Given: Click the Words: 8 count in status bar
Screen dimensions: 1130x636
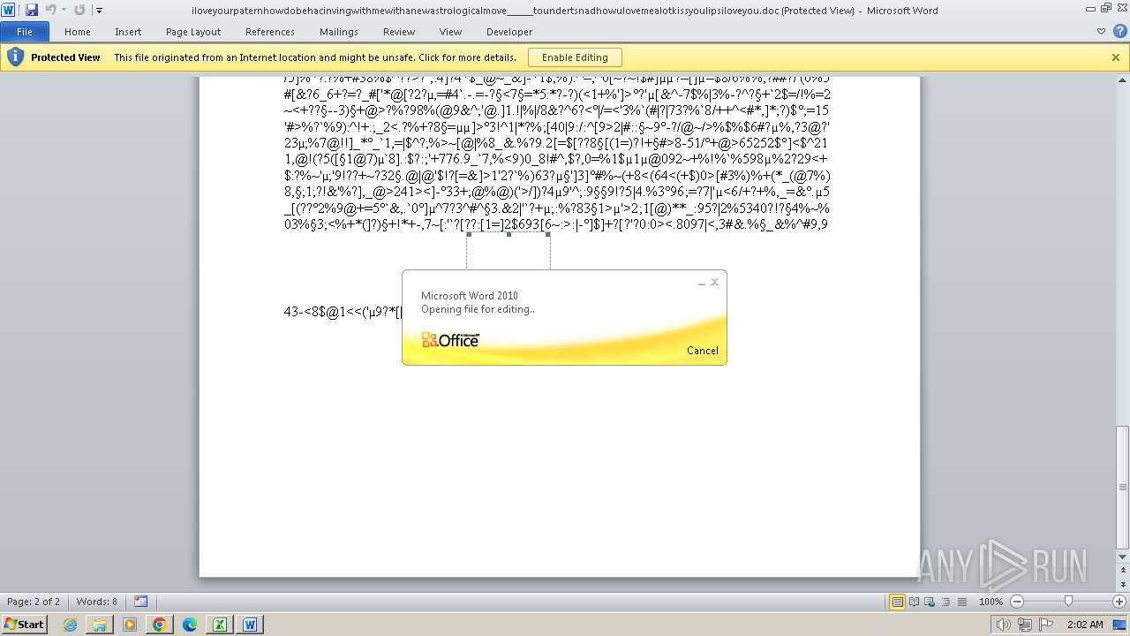Looking at the screenshot, I should click(x=97, y=602).
